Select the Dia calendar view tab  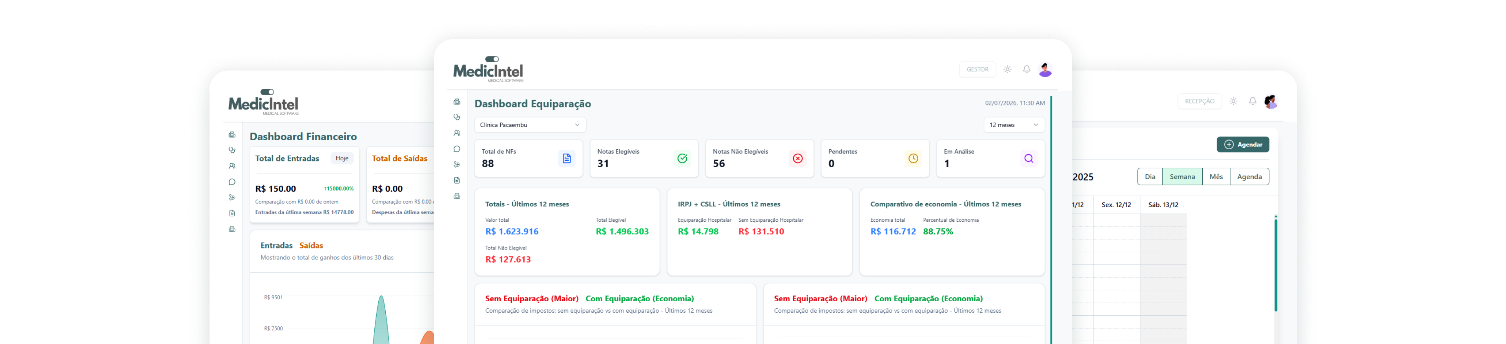point(1149,177)
